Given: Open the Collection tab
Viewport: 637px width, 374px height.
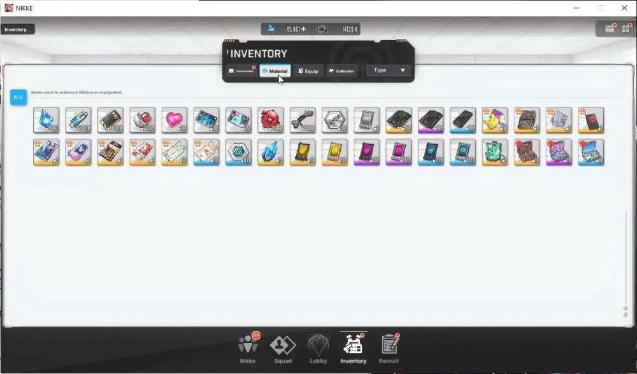Looking at the screenshot, I should click(x=341, y=71).
